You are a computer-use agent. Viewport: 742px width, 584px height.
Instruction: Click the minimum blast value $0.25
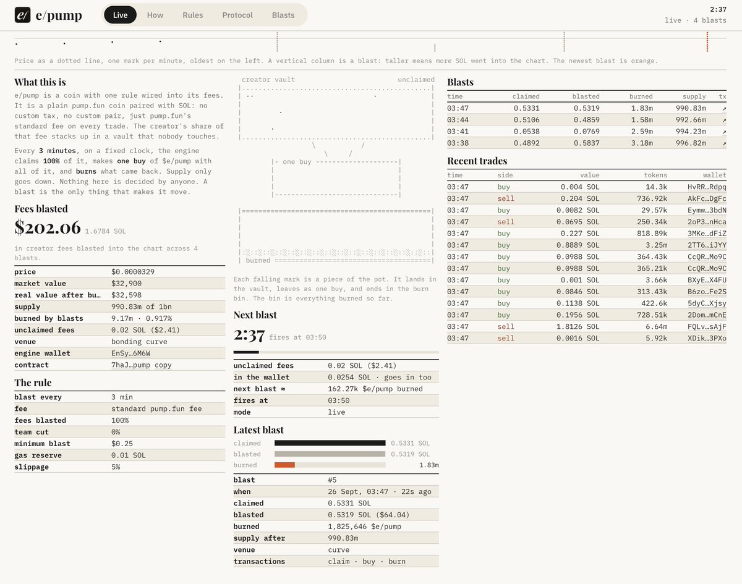[122, 444]
